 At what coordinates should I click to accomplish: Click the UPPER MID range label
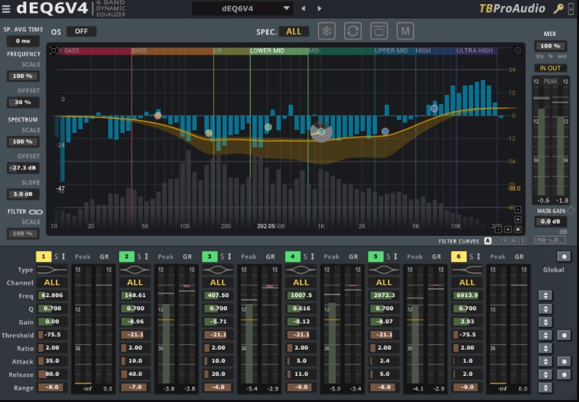pyautogui.click(x=391, y=50)
